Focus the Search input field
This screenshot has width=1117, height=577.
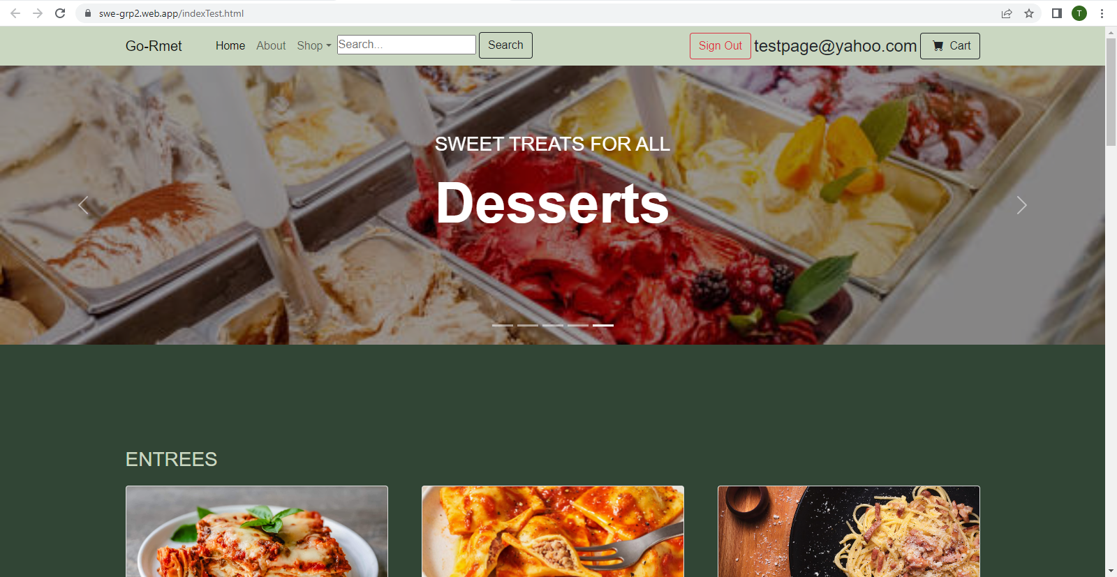click(406, 45)
